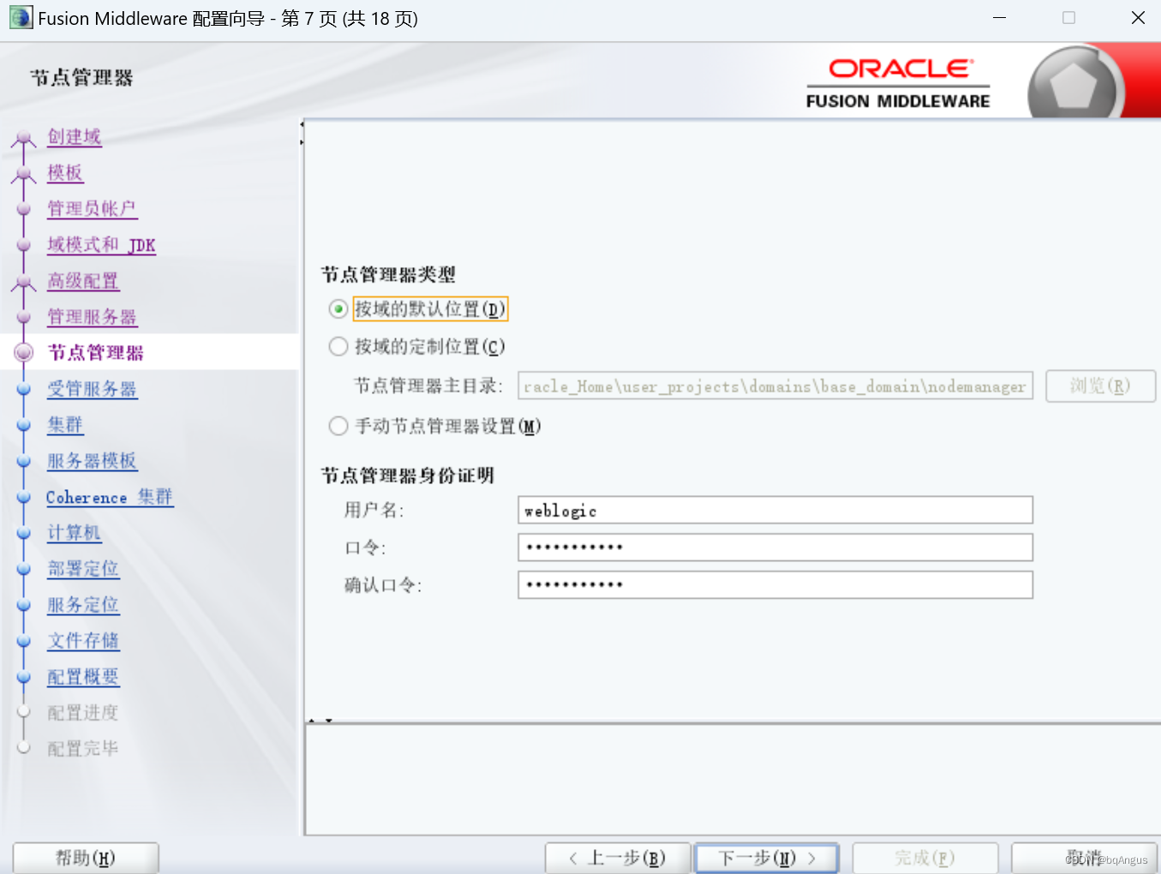Click the pentagon emblem in the header
Viewport: 1161px width, 874px height.
click(x=1074, y=86)
